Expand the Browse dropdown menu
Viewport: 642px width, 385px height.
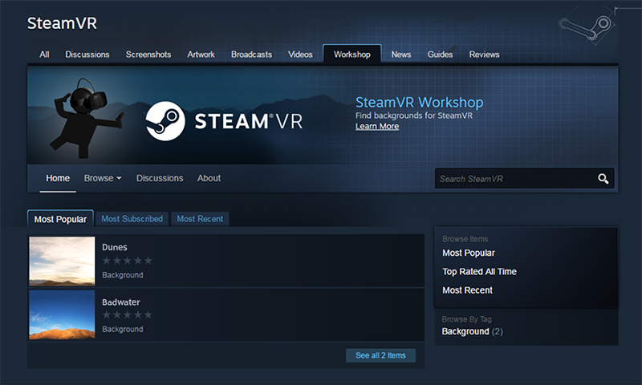click(x=103, y=178)
